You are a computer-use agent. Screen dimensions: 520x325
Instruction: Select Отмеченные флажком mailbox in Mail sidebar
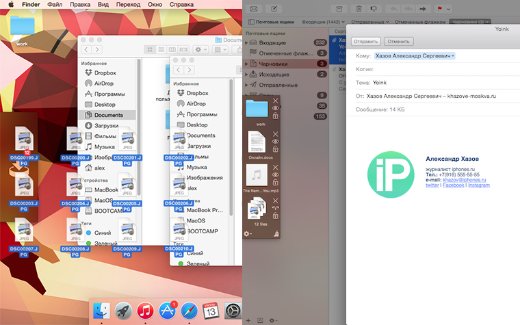[286, 53]
